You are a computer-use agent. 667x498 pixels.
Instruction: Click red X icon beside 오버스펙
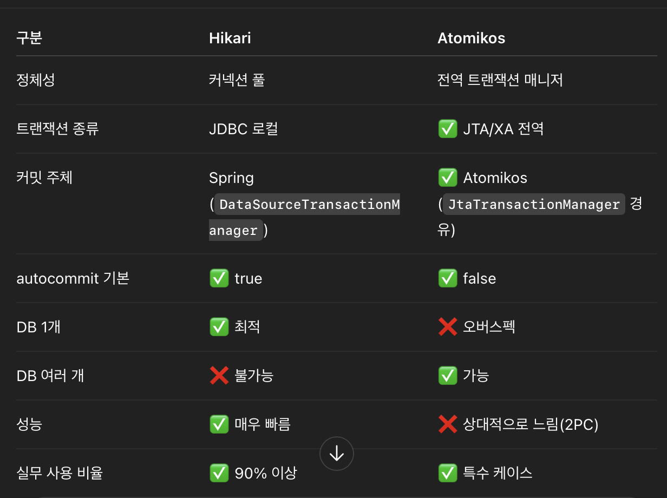tap(448, 327)
